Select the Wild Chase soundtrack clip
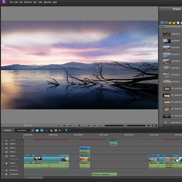 tap(104, 174)
